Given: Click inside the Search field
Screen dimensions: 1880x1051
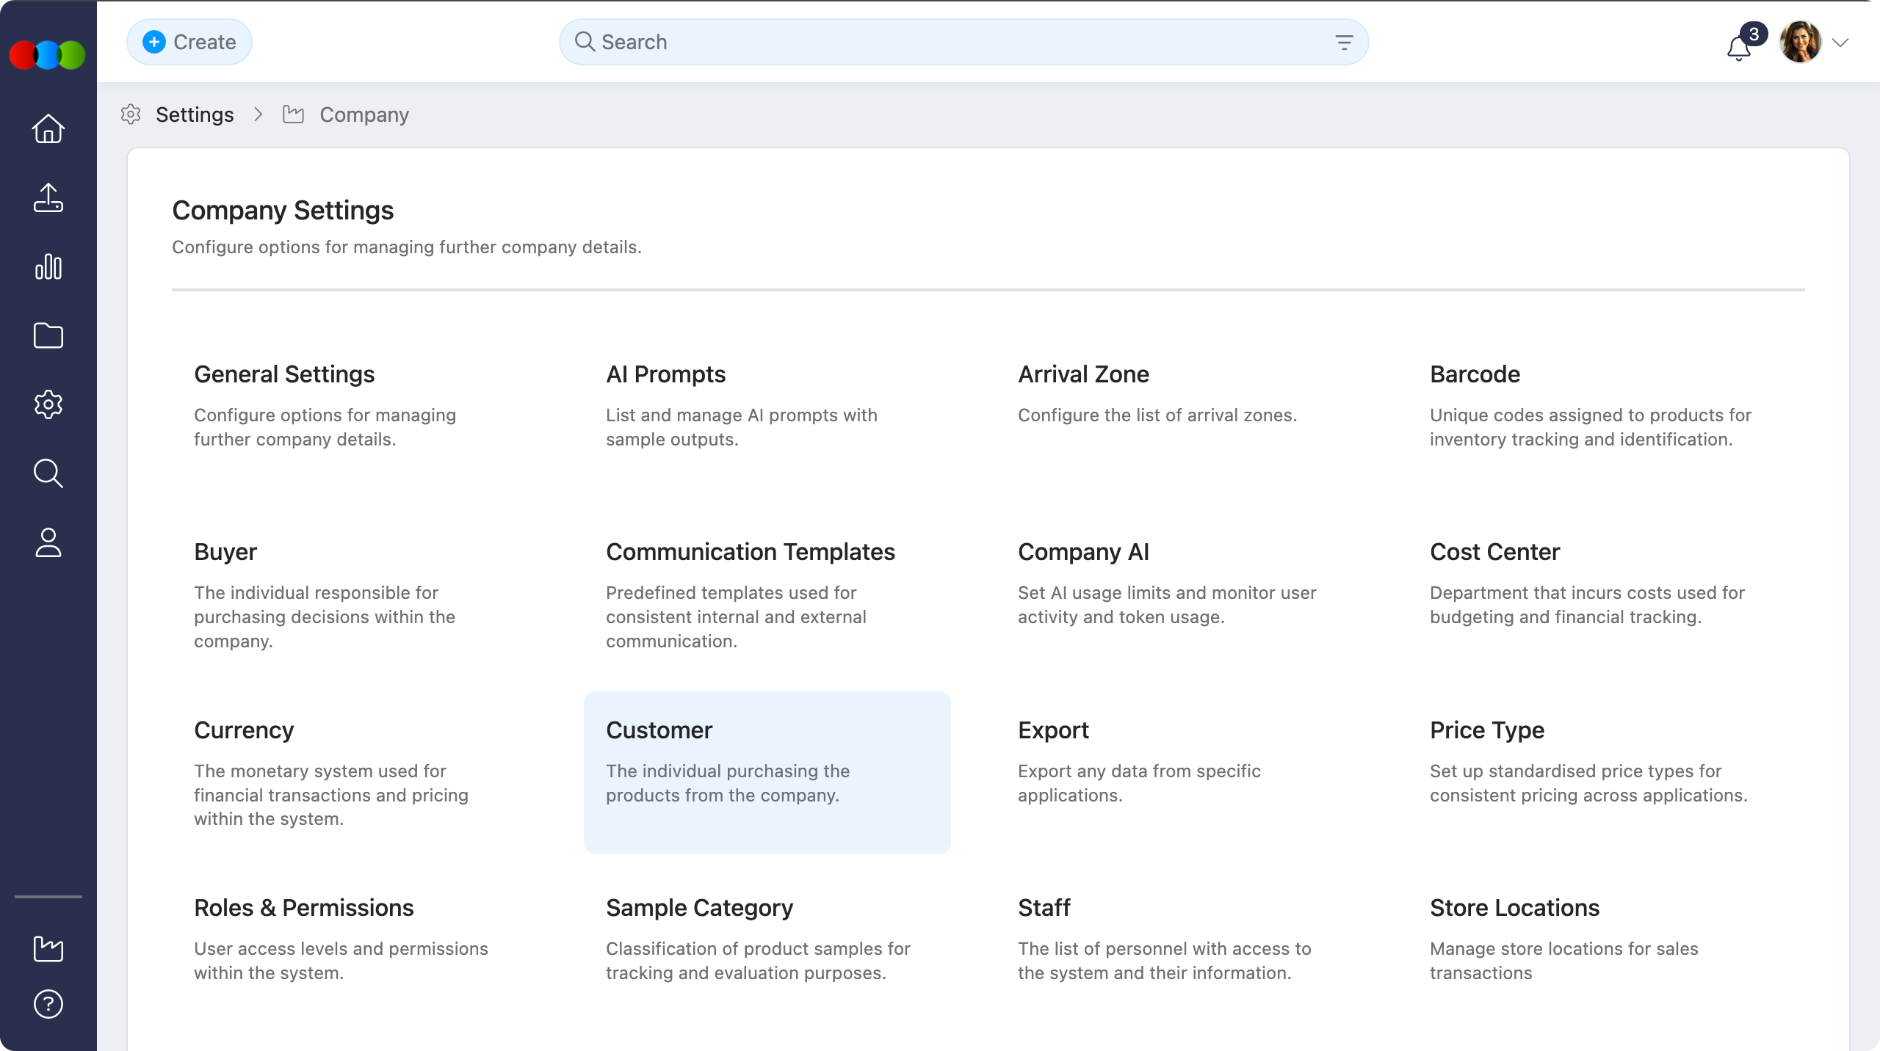Looking at the screenshot, I should (881, 42).
